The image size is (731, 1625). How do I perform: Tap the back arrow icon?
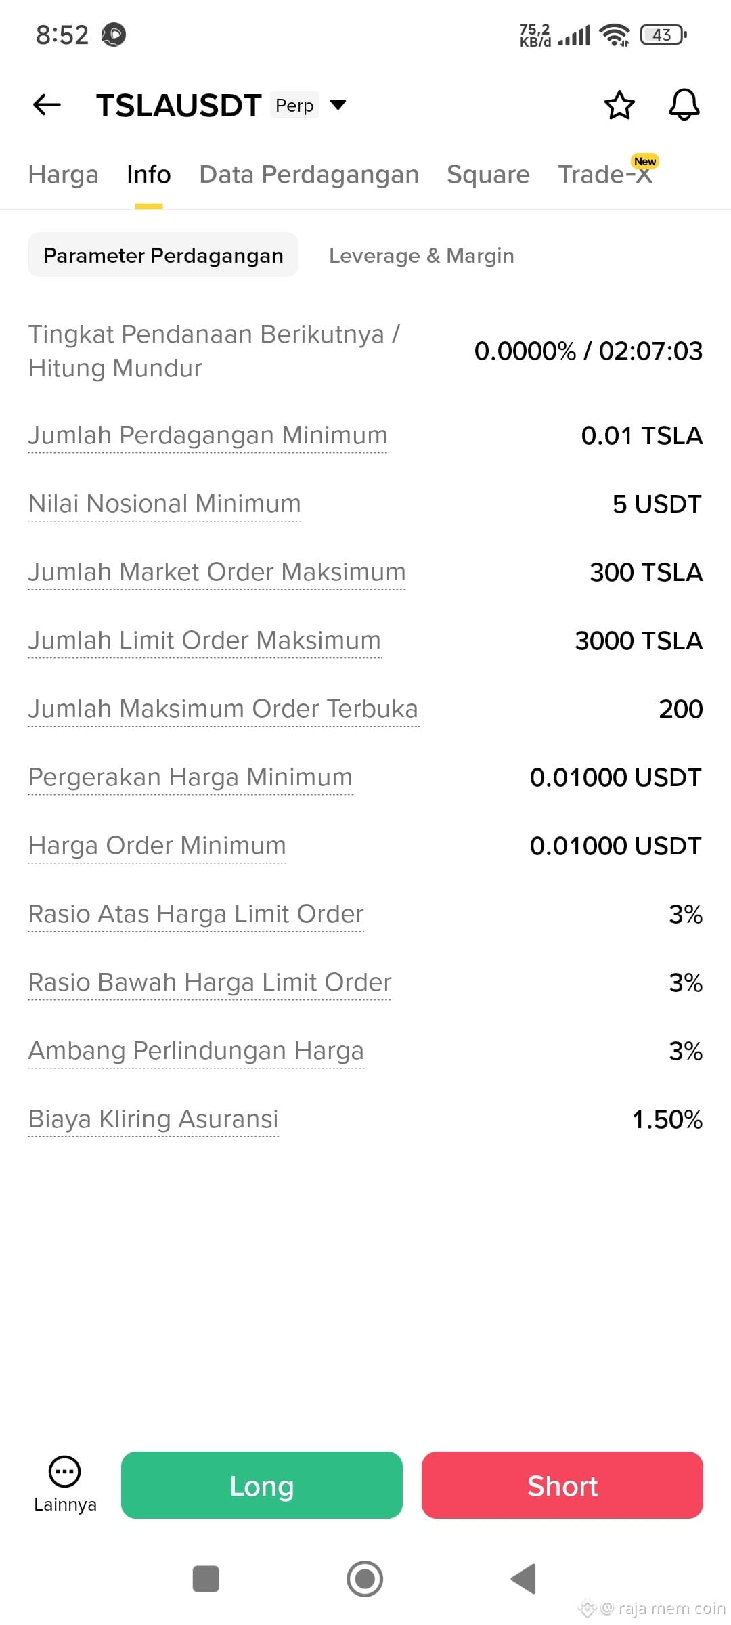(x=47, y=105)
